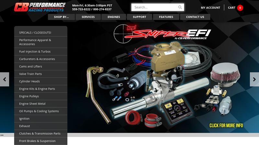Click the search magnifier icon
259x145 pixels.
(180, 7)
